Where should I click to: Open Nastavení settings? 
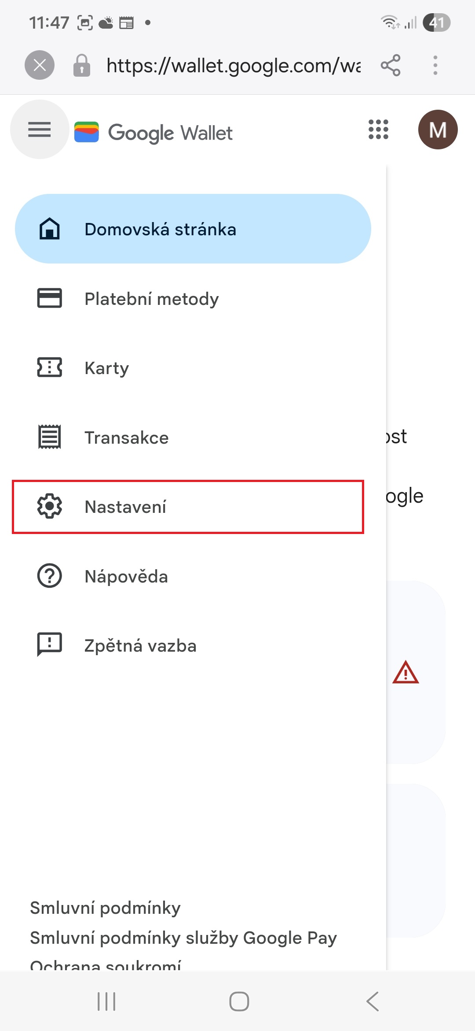point(188,507)
